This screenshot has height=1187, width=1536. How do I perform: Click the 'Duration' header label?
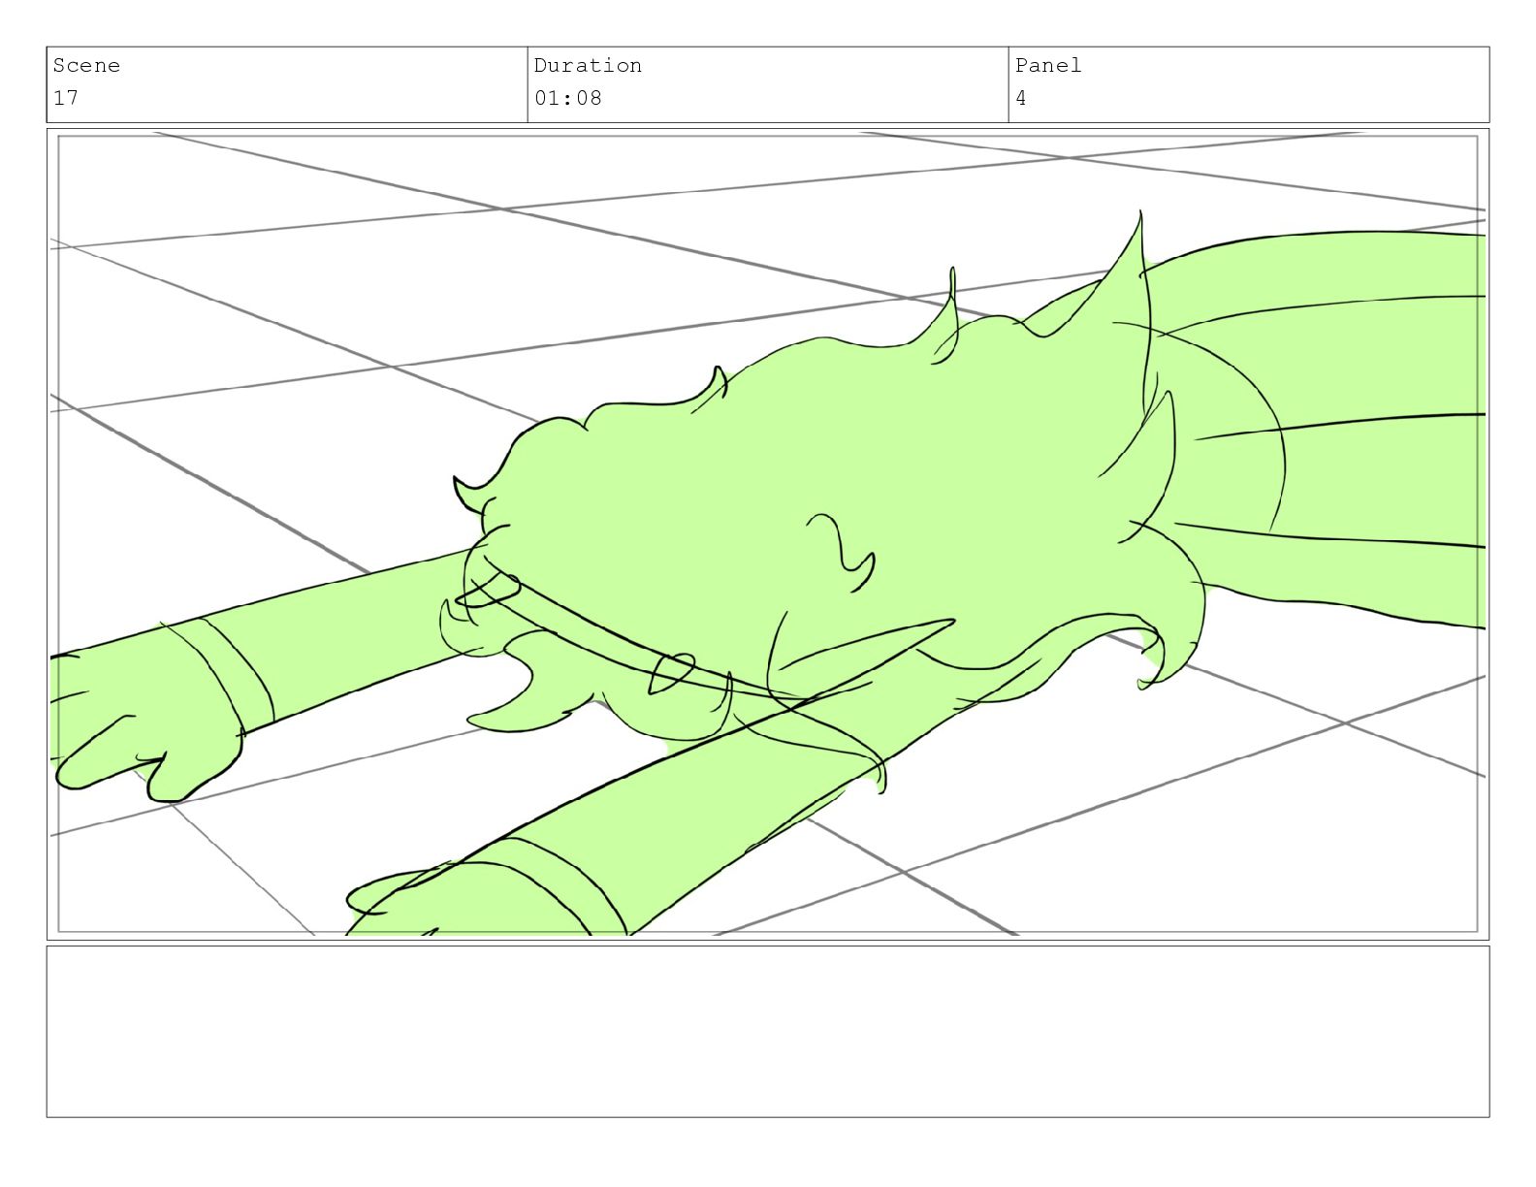point(588,66)
